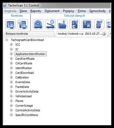Image resolution: width=114 pixels, height=128 pixels.
Task: Select the ApplicationIdentification label
Action: (x=30, y=54)
